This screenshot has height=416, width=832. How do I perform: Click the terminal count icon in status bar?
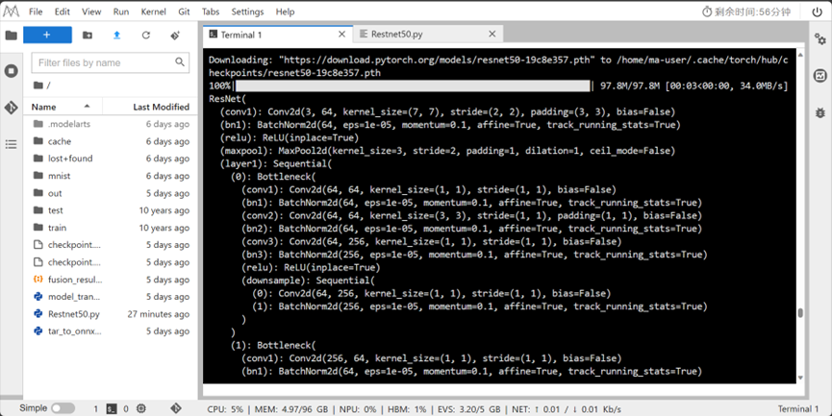click(x=112, y=408)
